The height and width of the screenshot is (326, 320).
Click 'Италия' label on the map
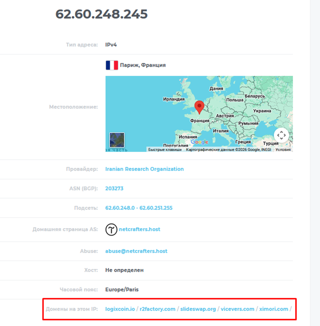pyautogui.click(x=221, y=131)
